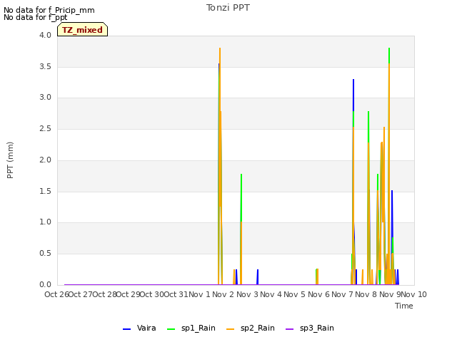Click the Nov 1 x-axis tick label
The height and width of the screenshot is (342, 457).
(199, 294)
